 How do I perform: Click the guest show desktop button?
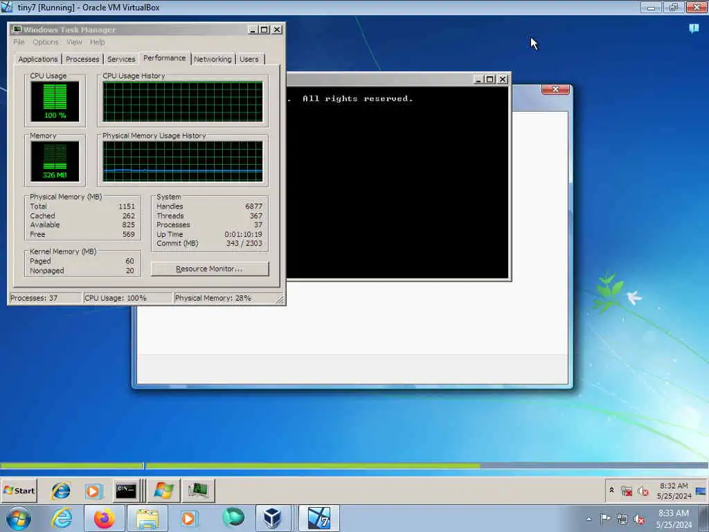701,491
